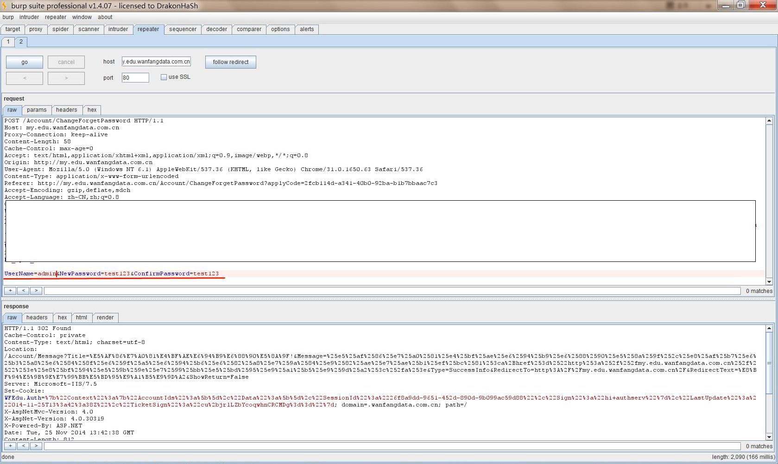Switch to the options tab

(280, 29)
